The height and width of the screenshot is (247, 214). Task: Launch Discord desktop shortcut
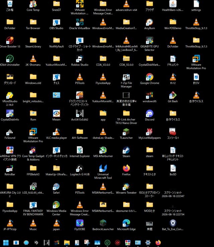[149, 113]
